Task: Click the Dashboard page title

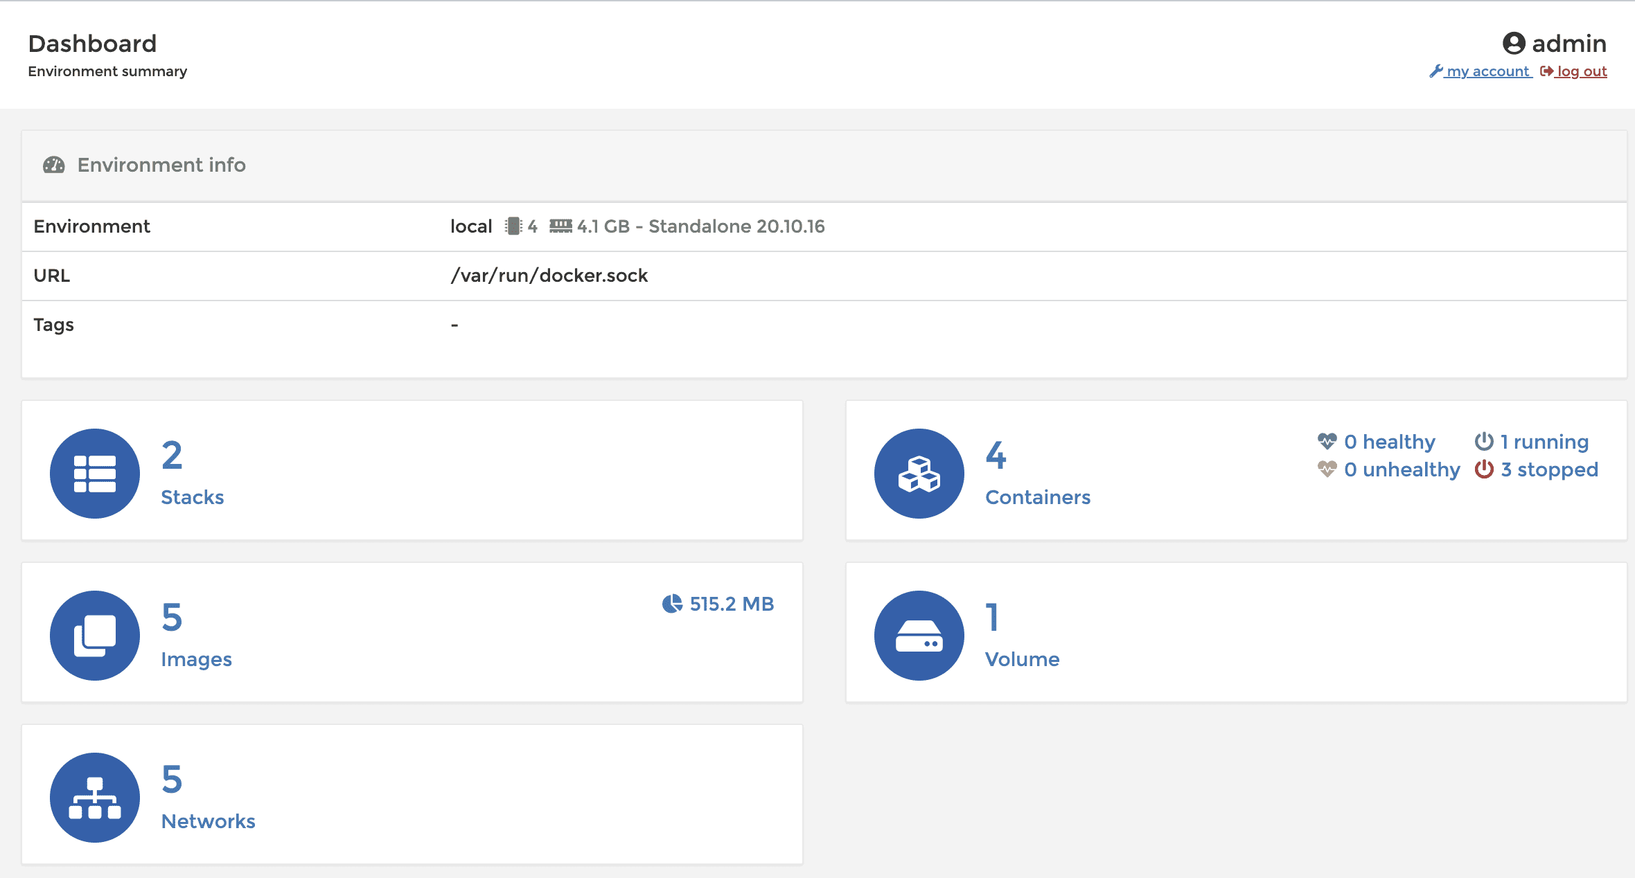Action: [x=91, y=43]
